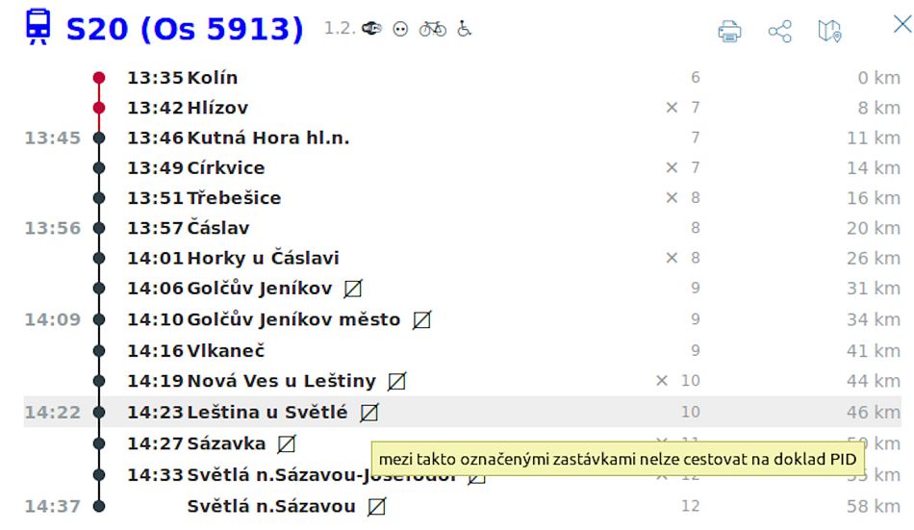This screenshot has width=914, height=530.
Task: Open the S20 (Os 5913) train title
Action: click(184, 30)
